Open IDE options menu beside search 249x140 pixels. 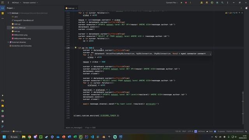228,3
